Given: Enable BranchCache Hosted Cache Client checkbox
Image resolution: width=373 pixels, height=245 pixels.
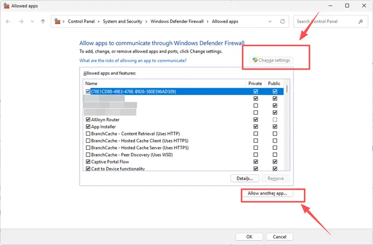Looking at the screenshot, I should [x=88, y=141].
